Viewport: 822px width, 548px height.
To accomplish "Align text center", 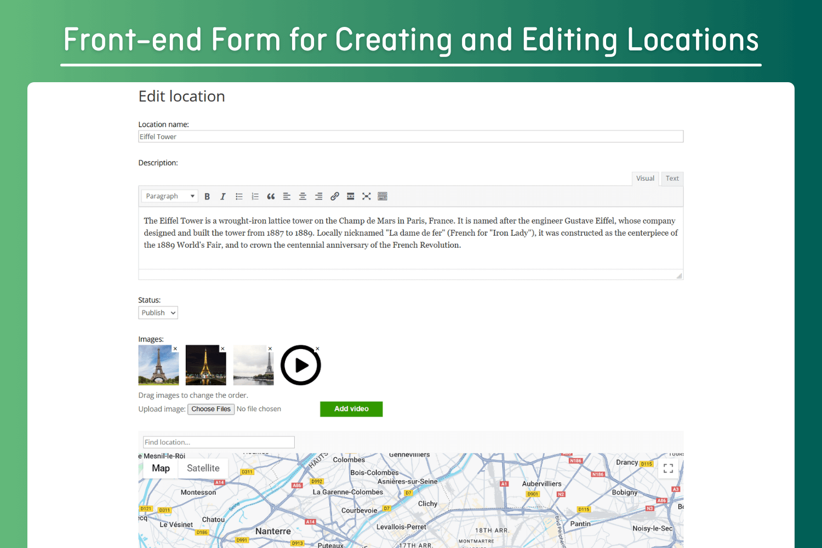I will click(302, 196).
